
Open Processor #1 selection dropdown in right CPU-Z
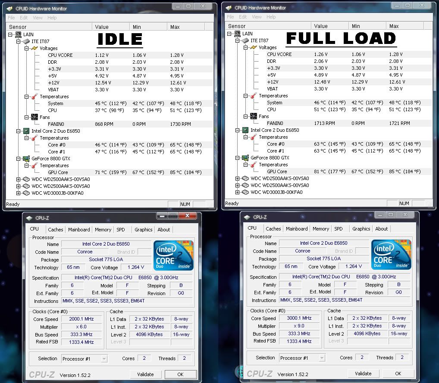coord(322,358)
